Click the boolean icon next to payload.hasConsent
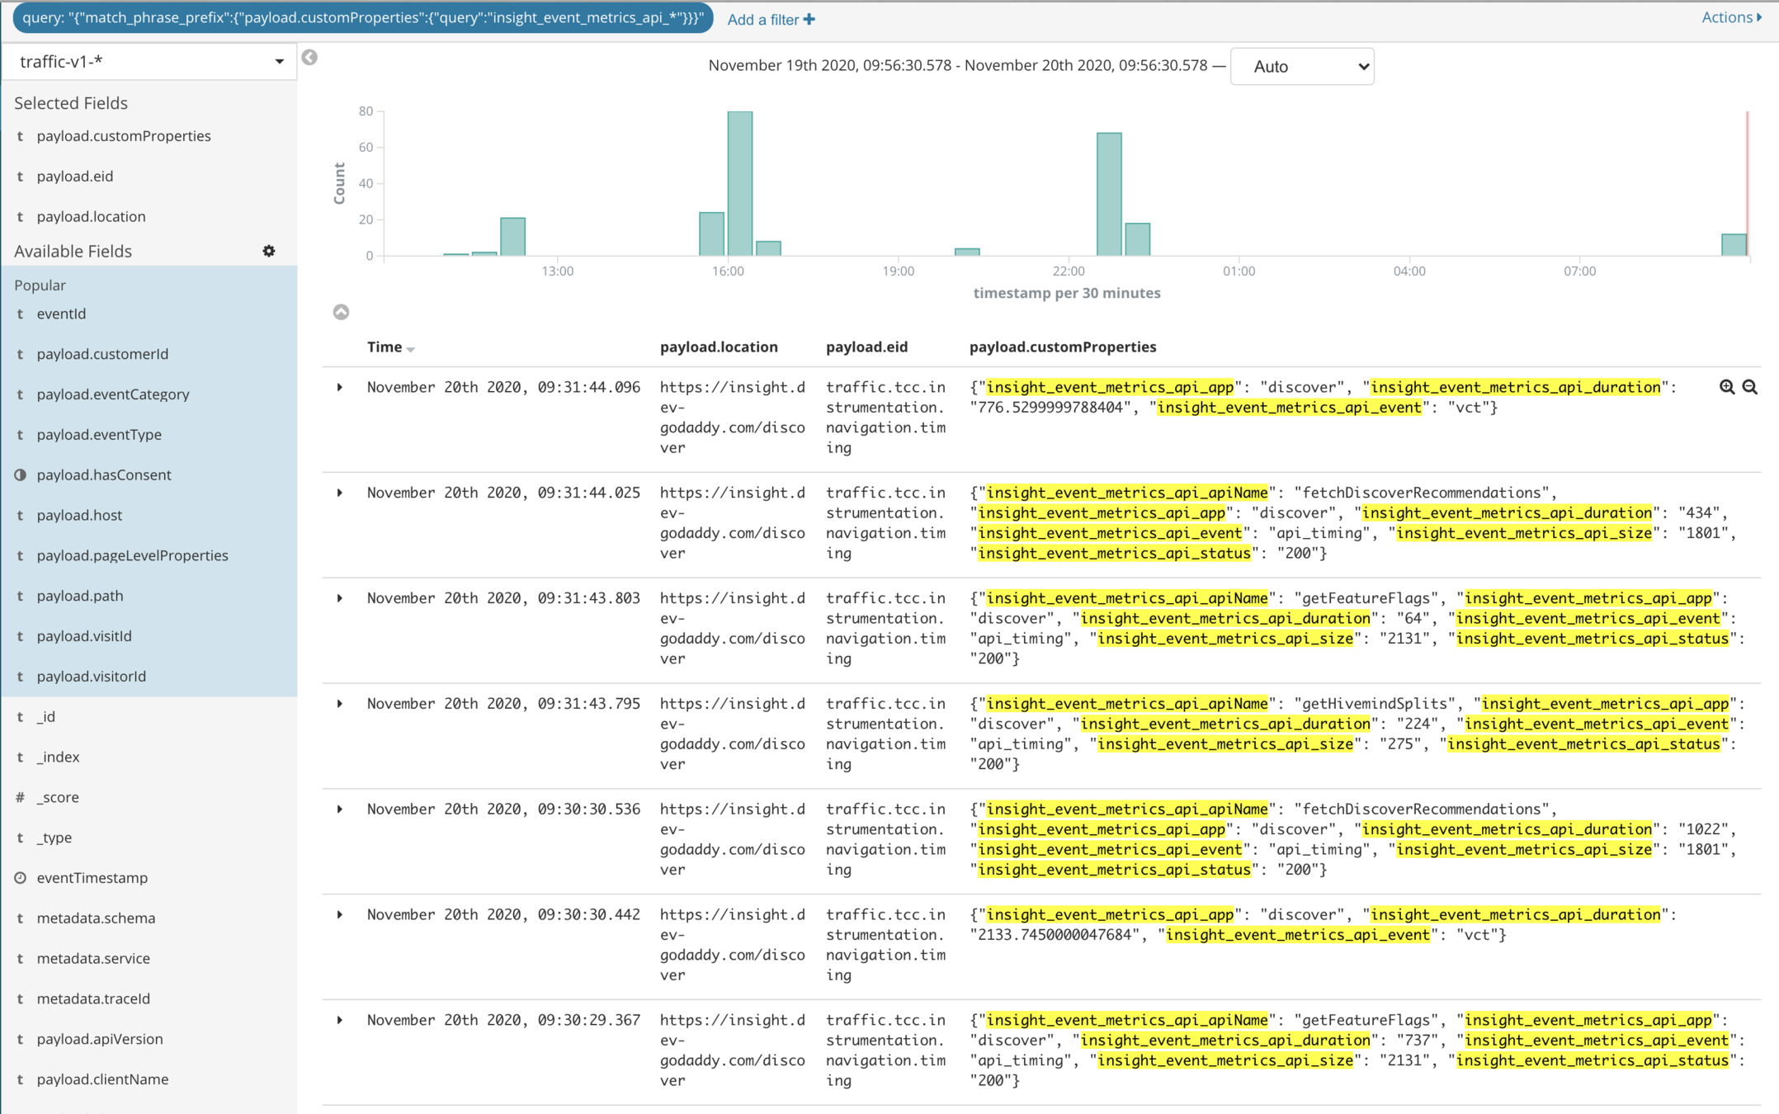Image resolution: width=1779 pixels, height=1114 pixels. 21,474
